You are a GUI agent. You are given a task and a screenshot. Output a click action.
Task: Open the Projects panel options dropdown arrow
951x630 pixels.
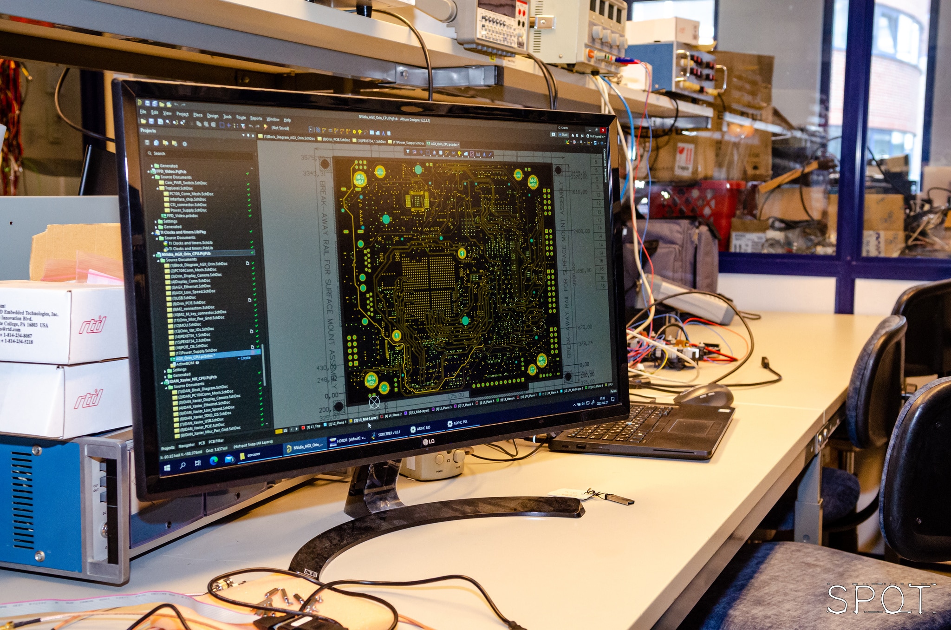click(x=243, y=135)
